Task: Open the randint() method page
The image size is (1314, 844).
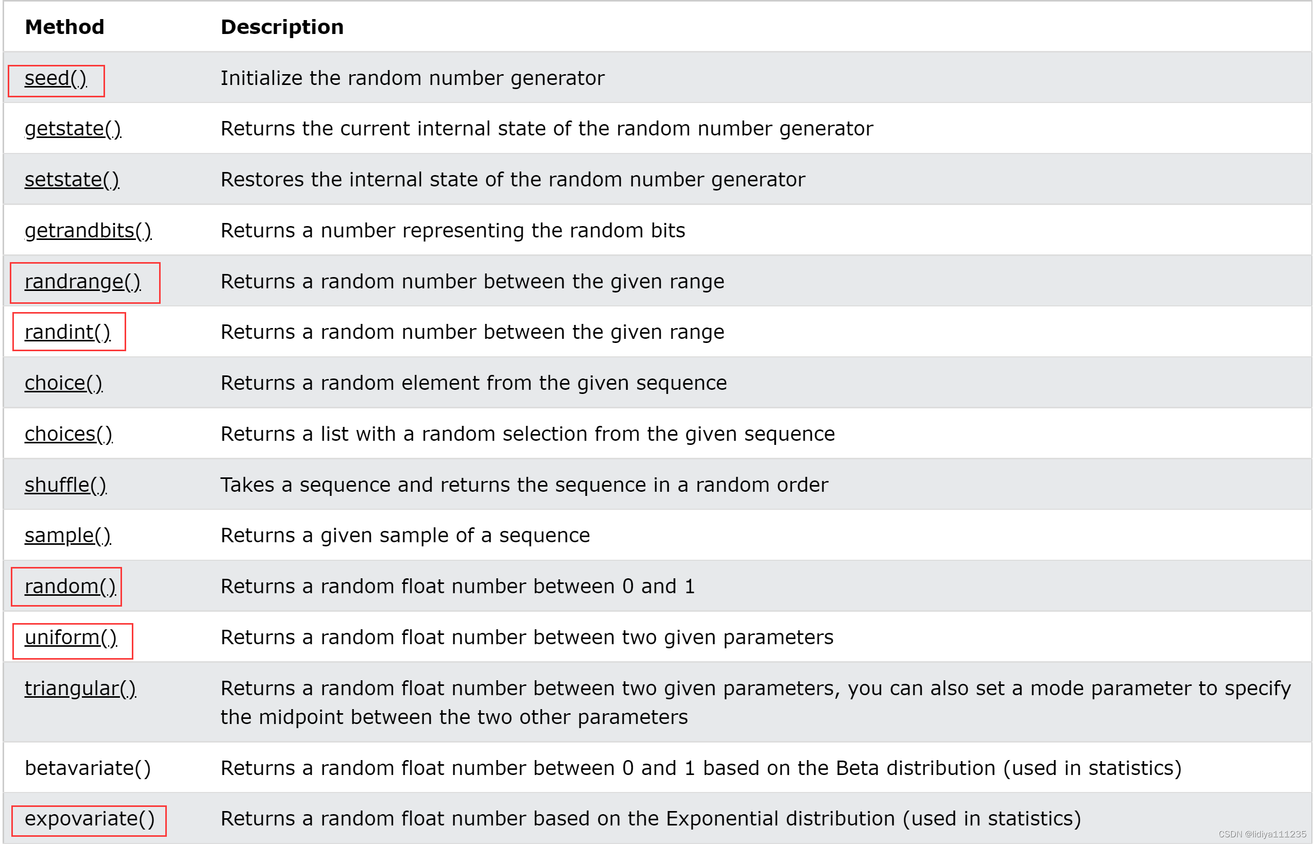Action: (x=67, y=332)
